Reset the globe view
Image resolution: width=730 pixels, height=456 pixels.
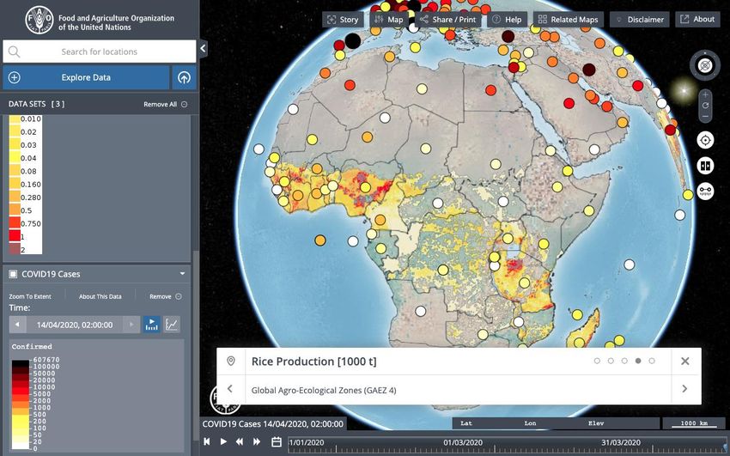pyautogui.click(x=705, y=106)
